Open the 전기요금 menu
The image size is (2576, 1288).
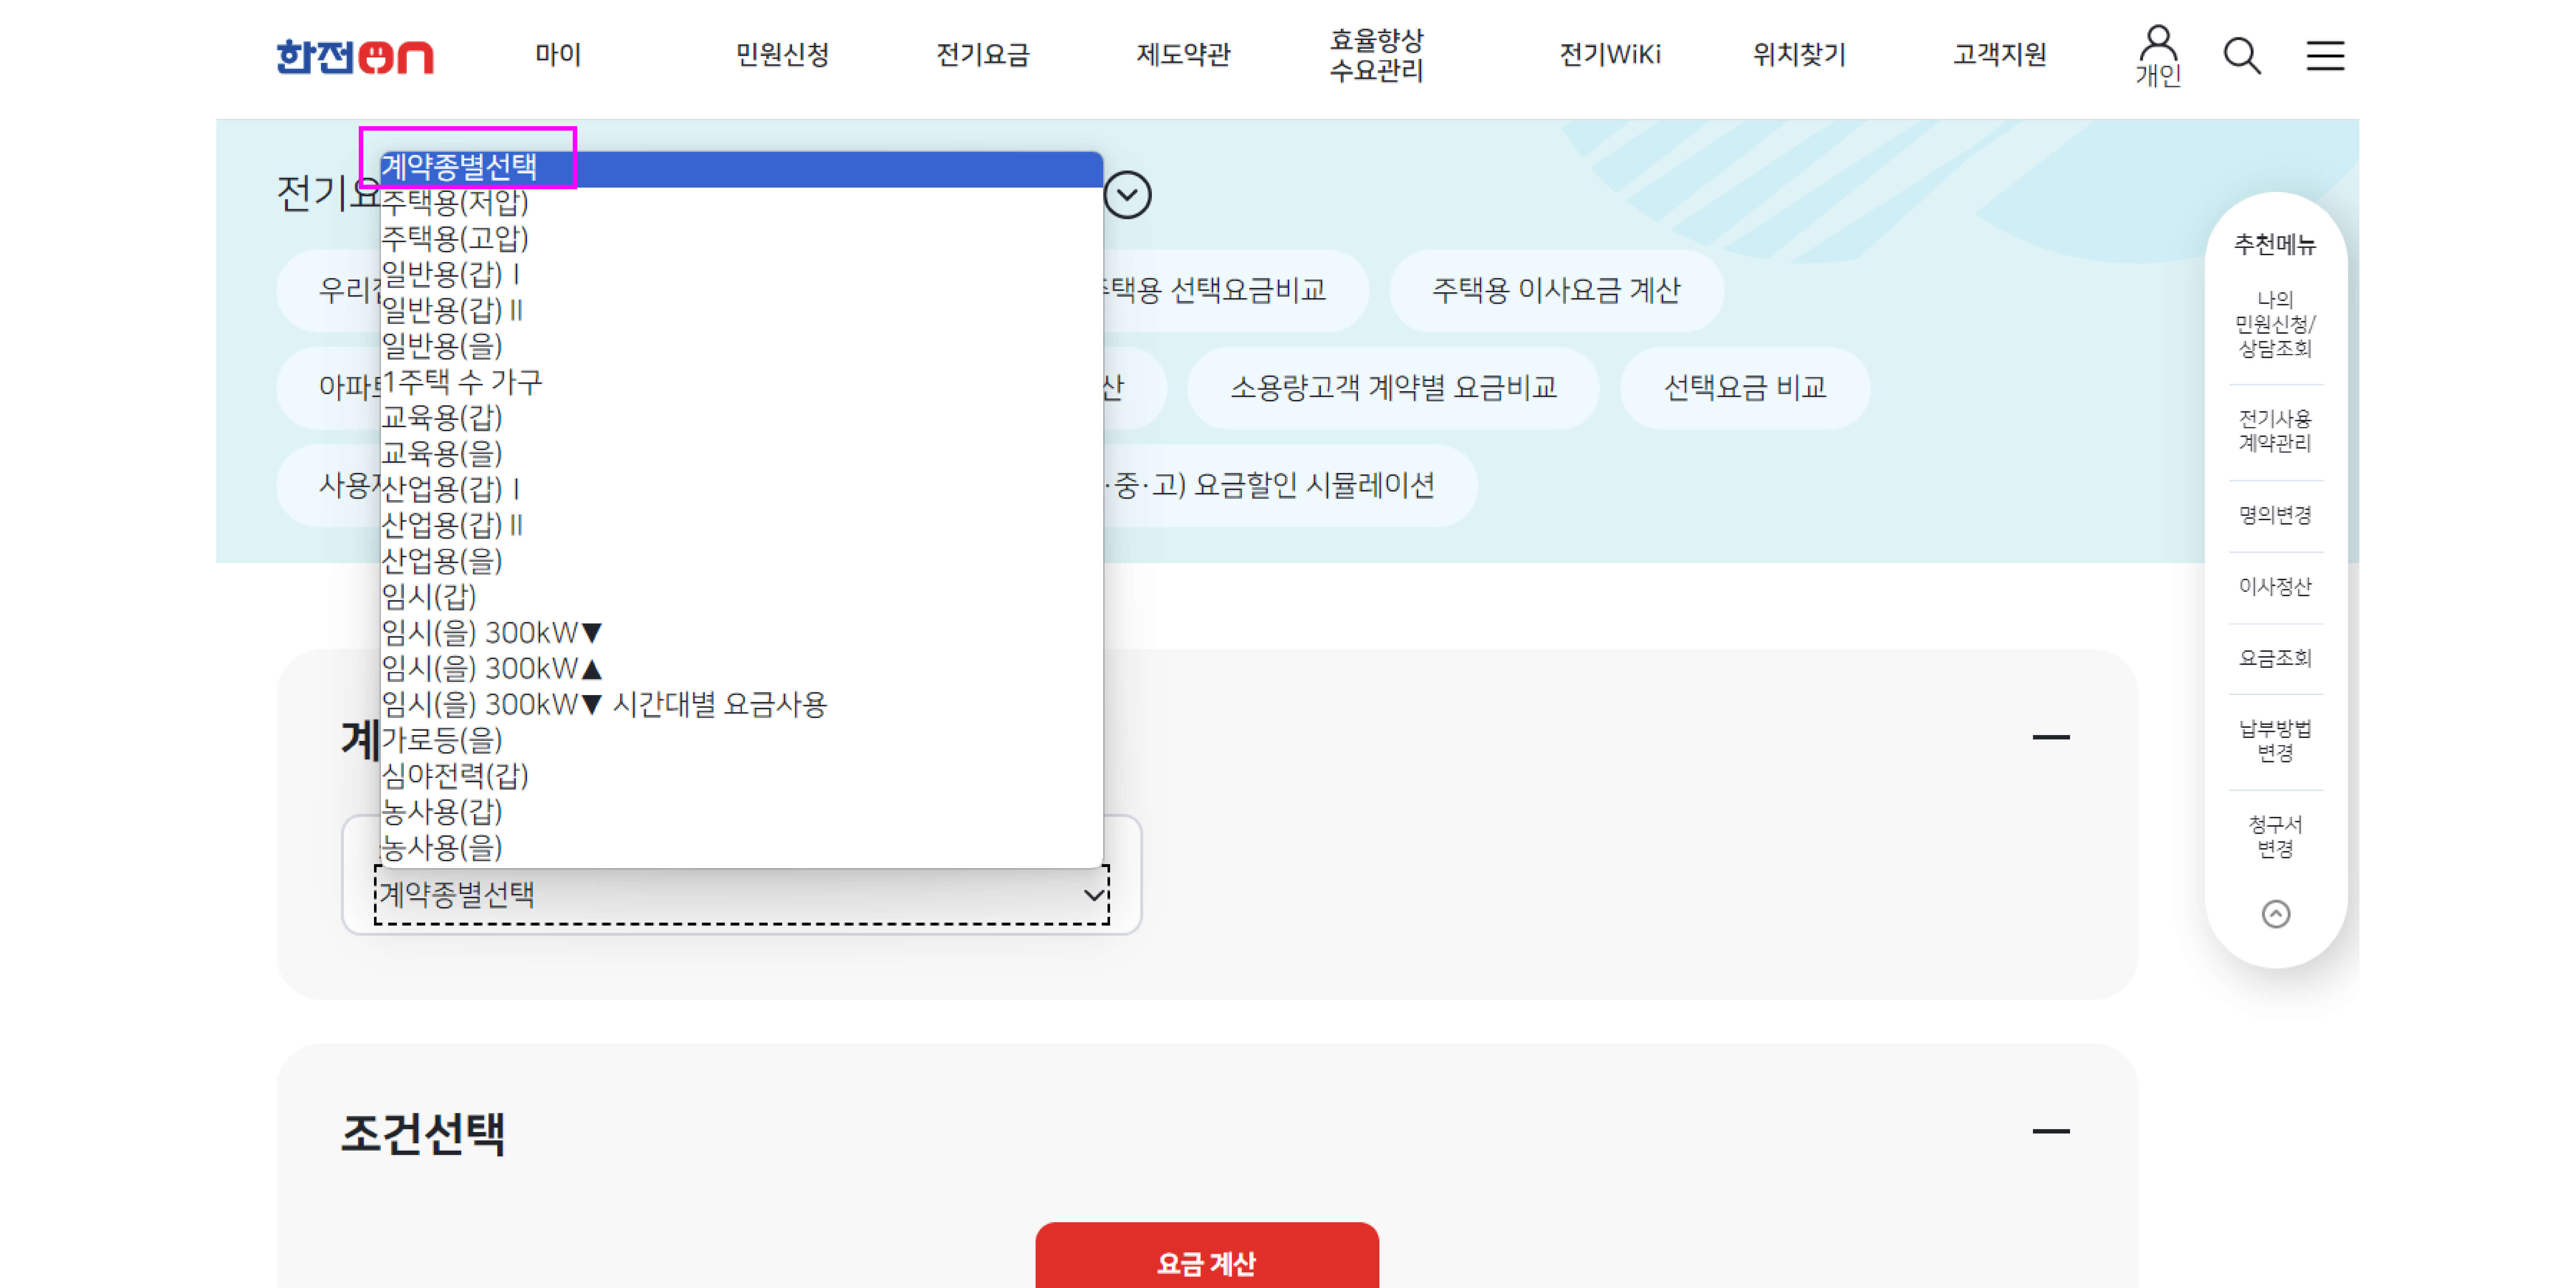982,55
